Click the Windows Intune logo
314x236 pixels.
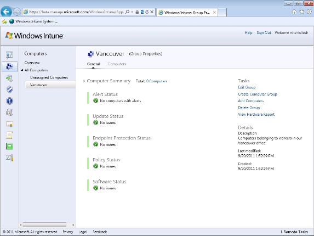point(34,36)
